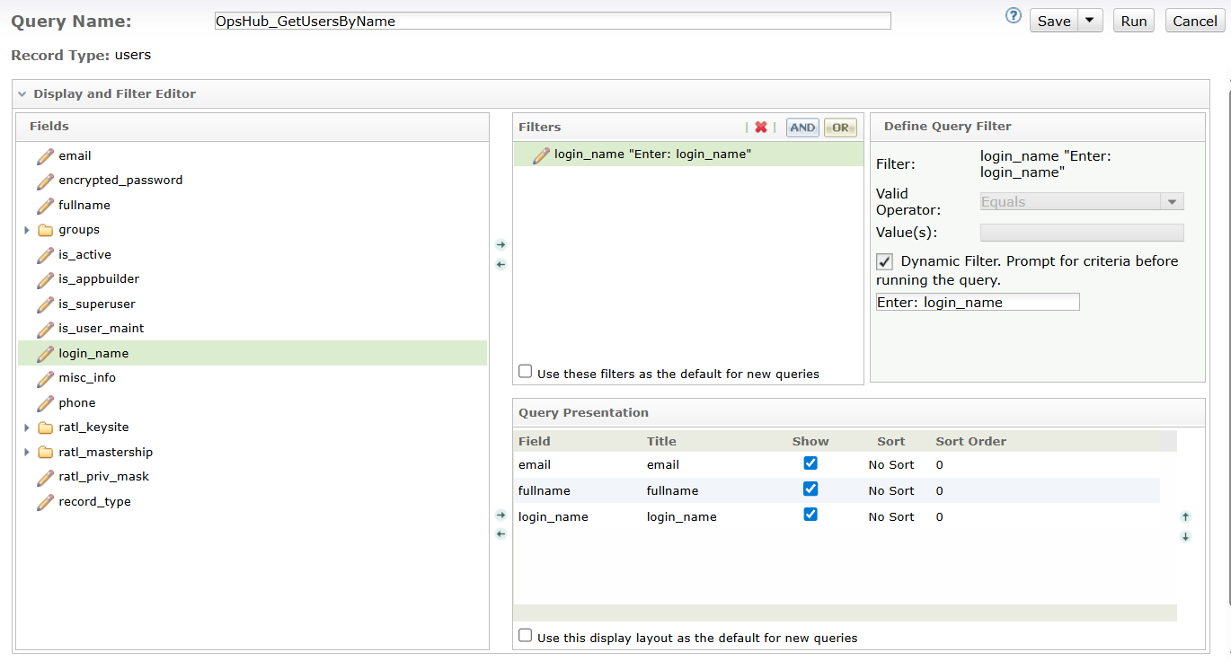This screenshot has height=661, width=1231.
Task: Open the Save button dropdown arrow
Action: (1090, 21)
